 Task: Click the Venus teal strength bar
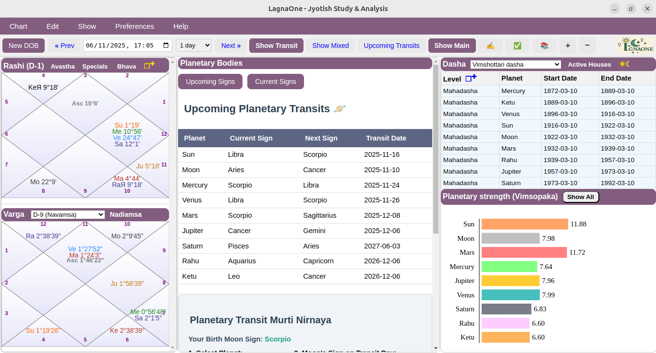(510, 295)
